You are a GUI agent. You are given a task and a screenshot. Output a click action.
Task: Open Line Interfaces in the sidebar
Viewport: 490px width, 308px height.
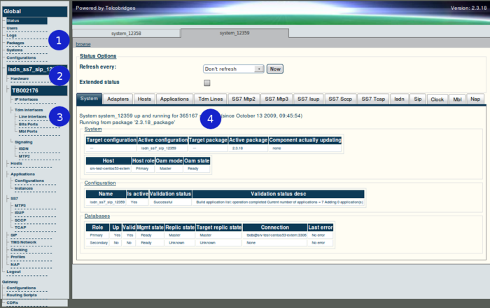[x=32, y=116]
